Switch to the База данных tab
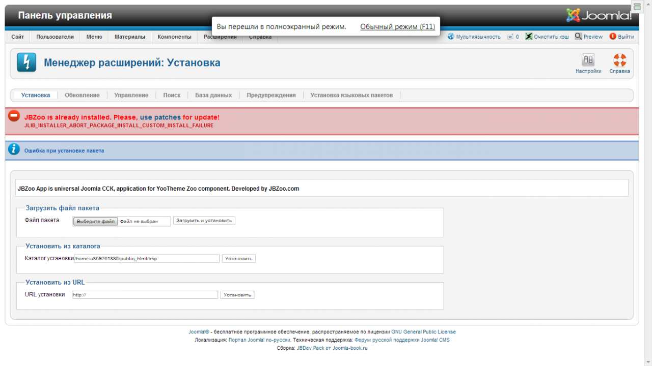Image resolution: width=652 pixels, height=366 pixels. [x=213, y=95]
